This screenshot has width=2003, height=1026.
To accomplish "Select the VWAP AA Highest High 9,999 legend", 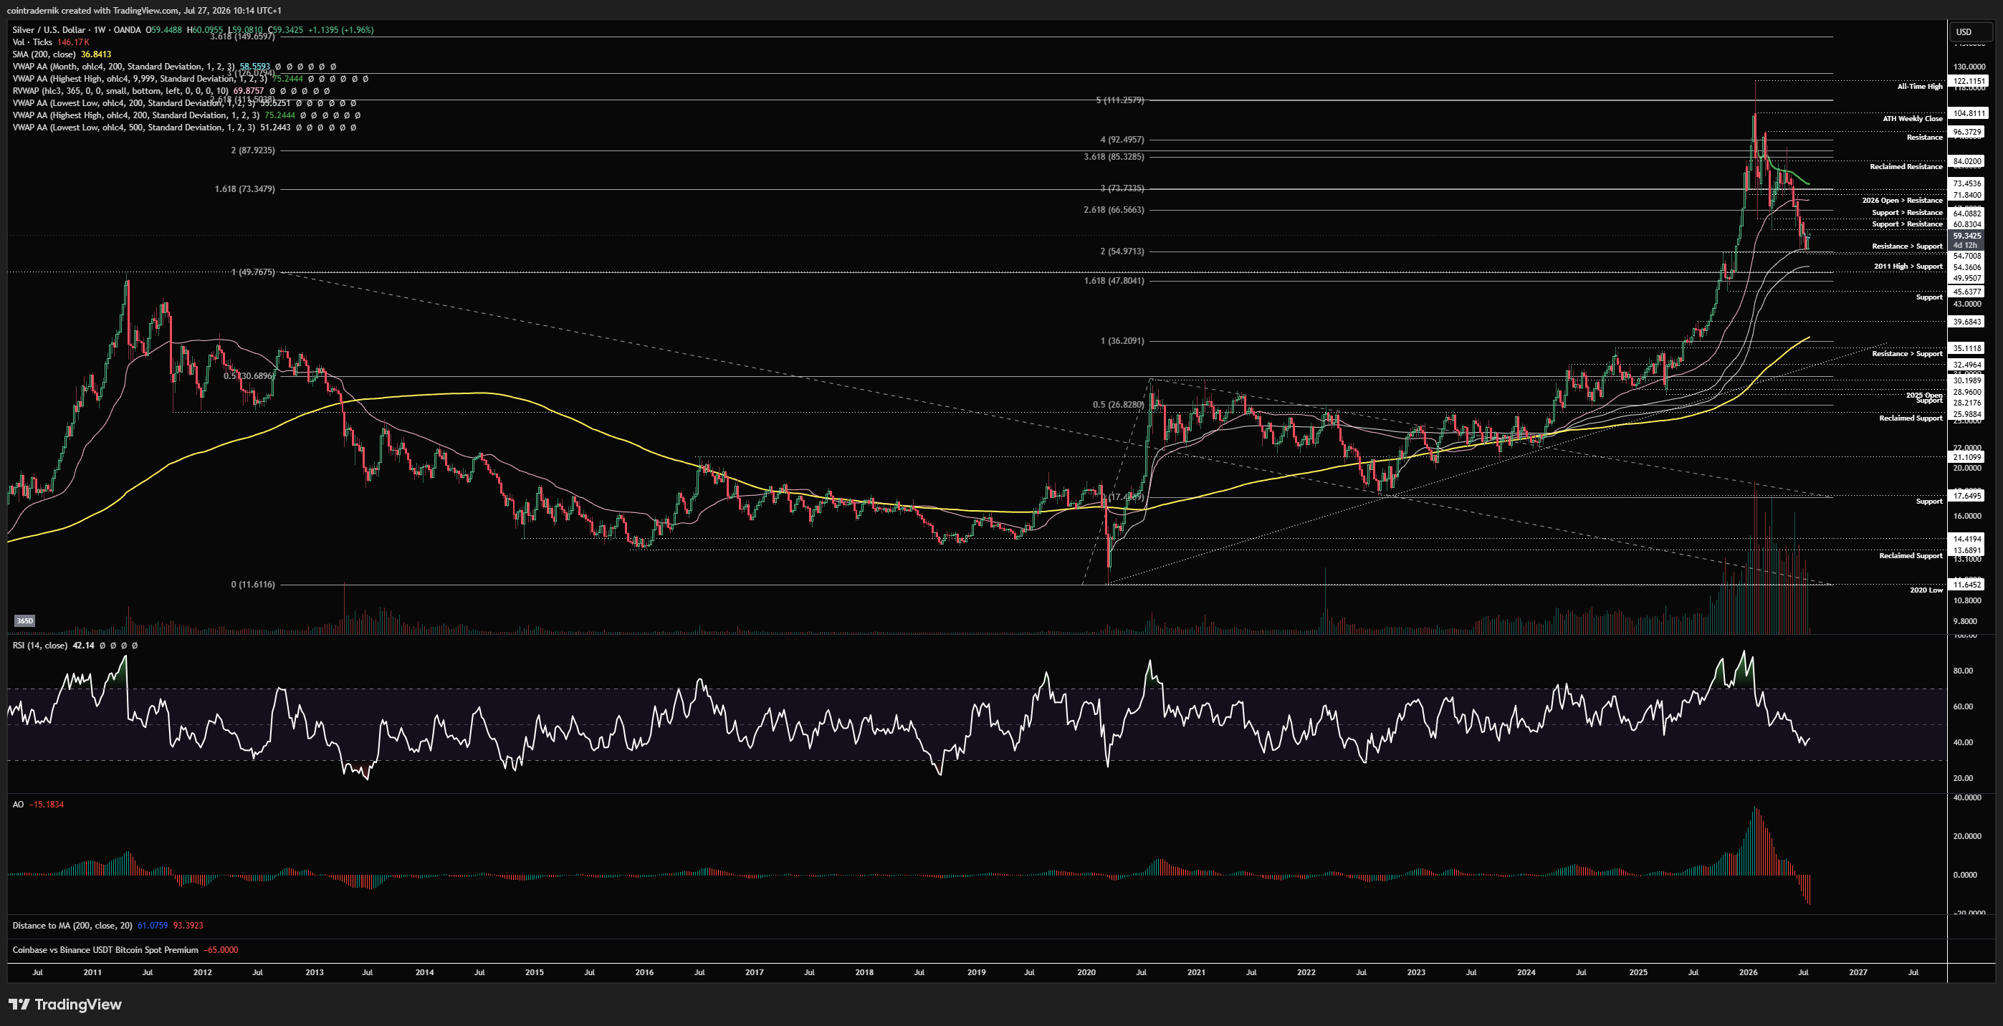I will point(191,79).
